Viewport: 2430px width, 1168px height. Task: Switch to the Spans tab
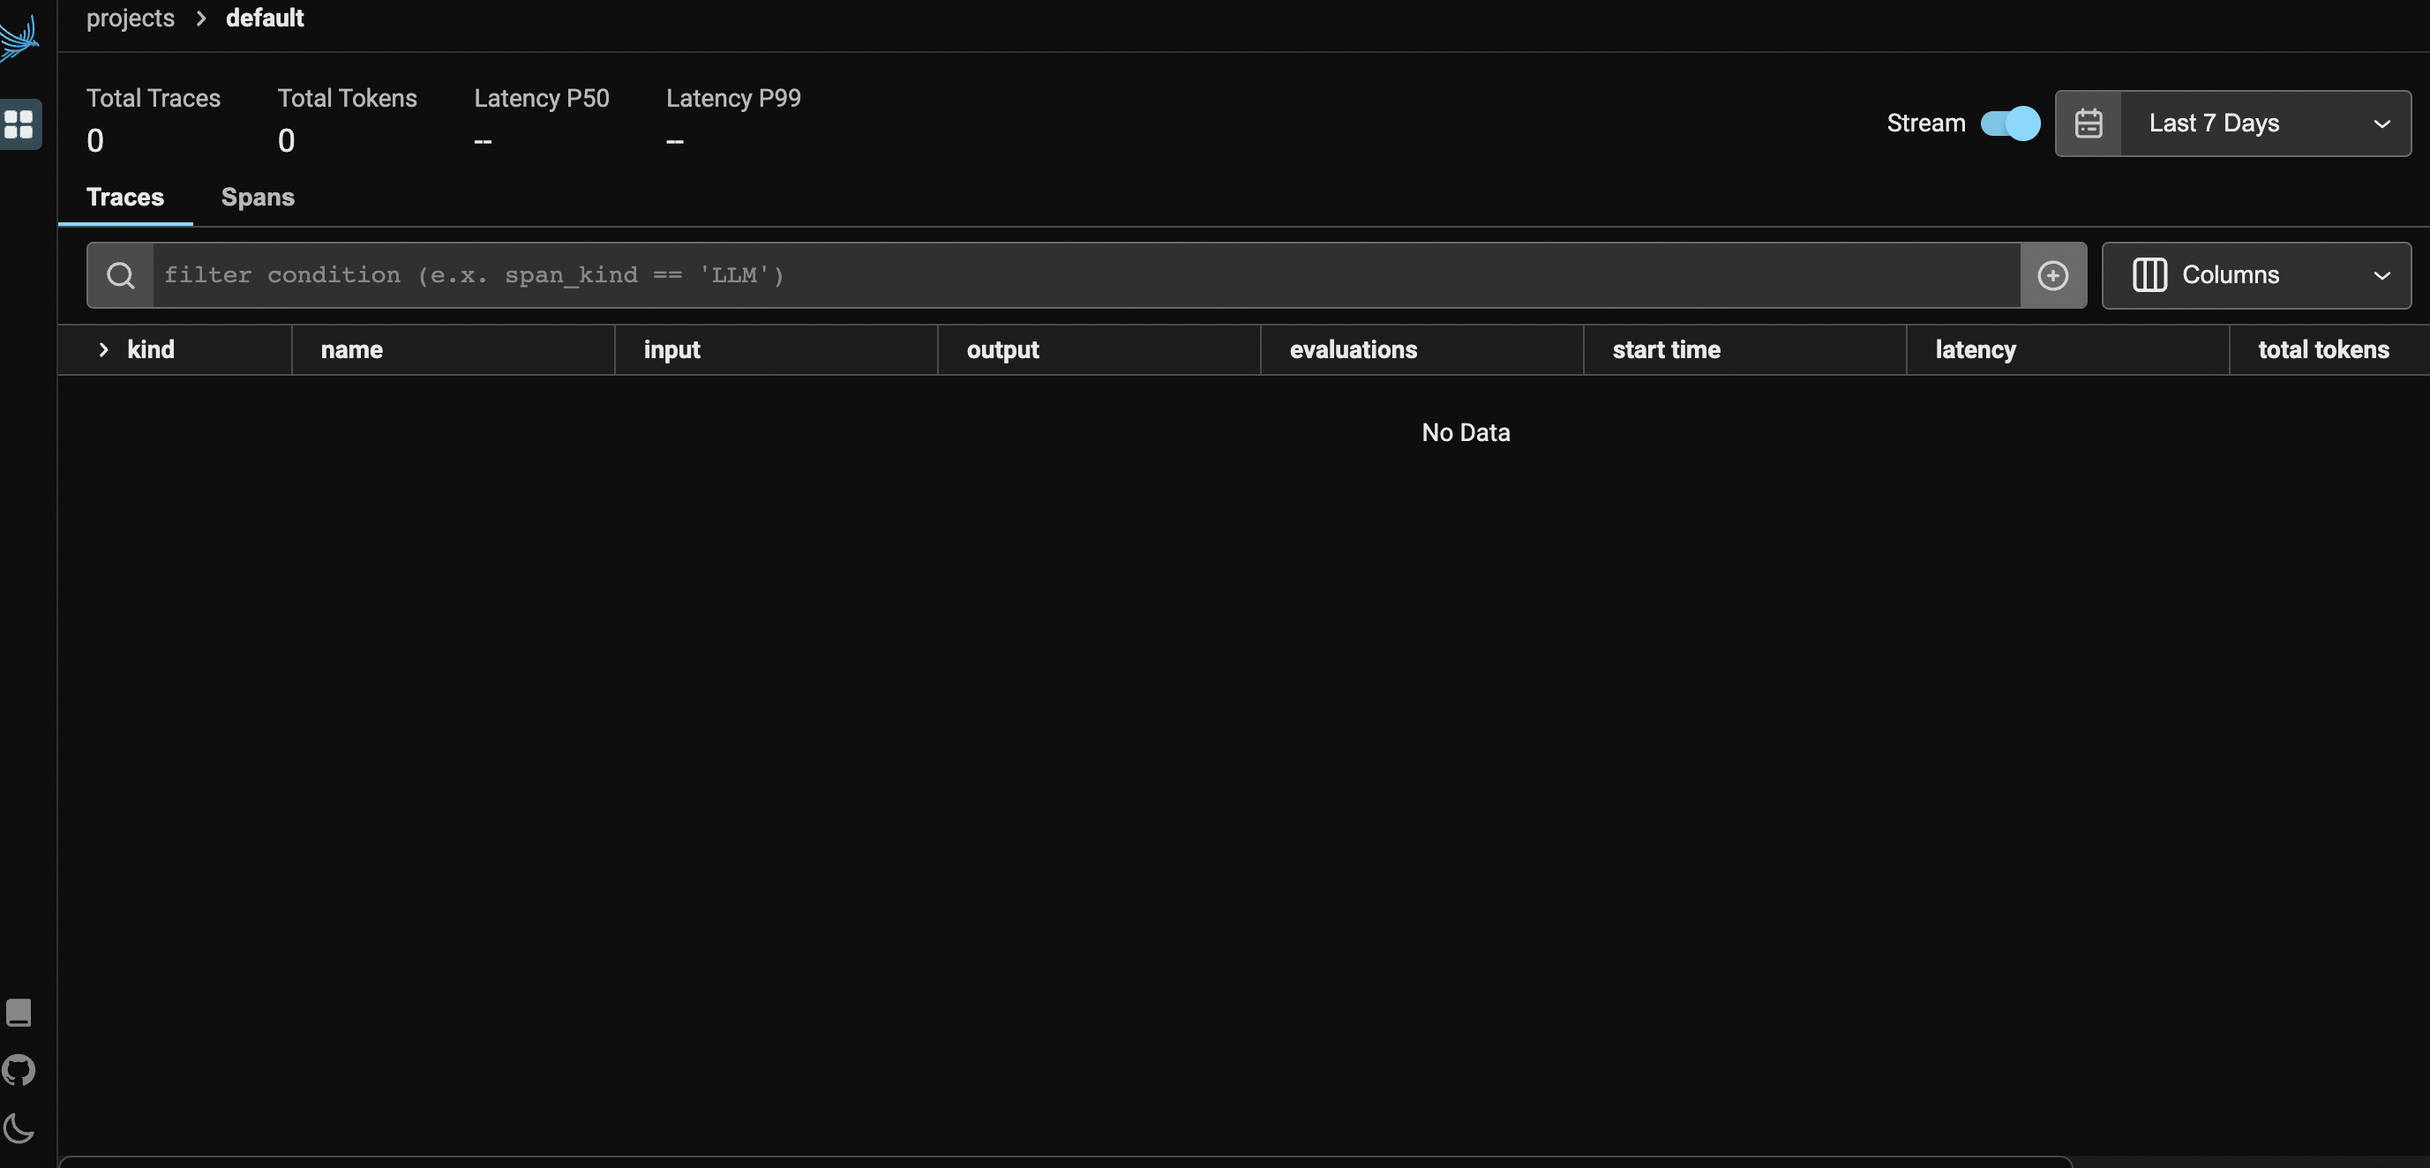pyautogui.click(x=258, y=198)
